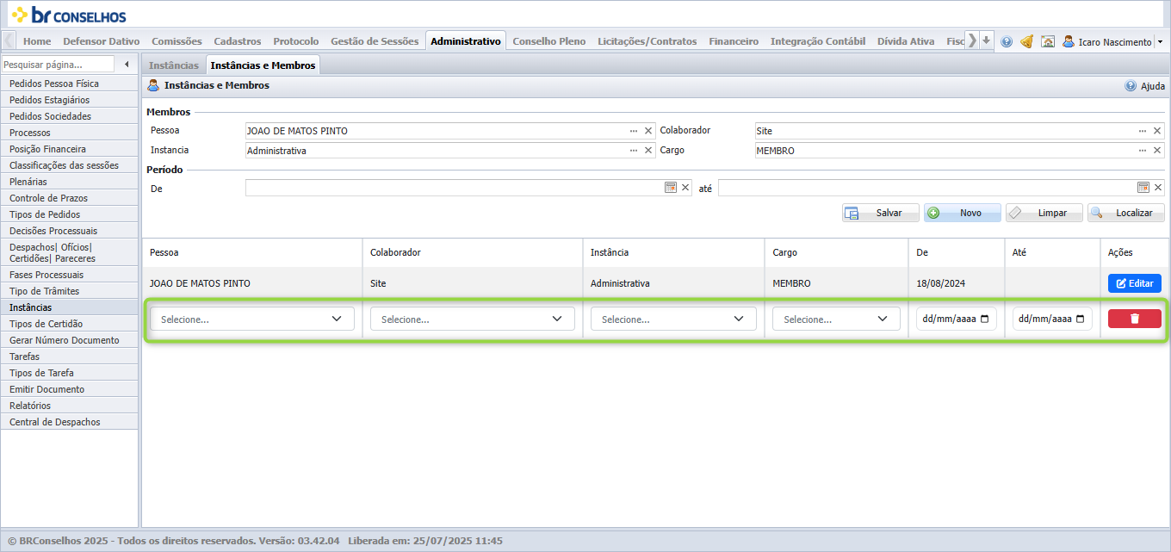
Task: Clear the até period date with X
Action: (1158, 188)
